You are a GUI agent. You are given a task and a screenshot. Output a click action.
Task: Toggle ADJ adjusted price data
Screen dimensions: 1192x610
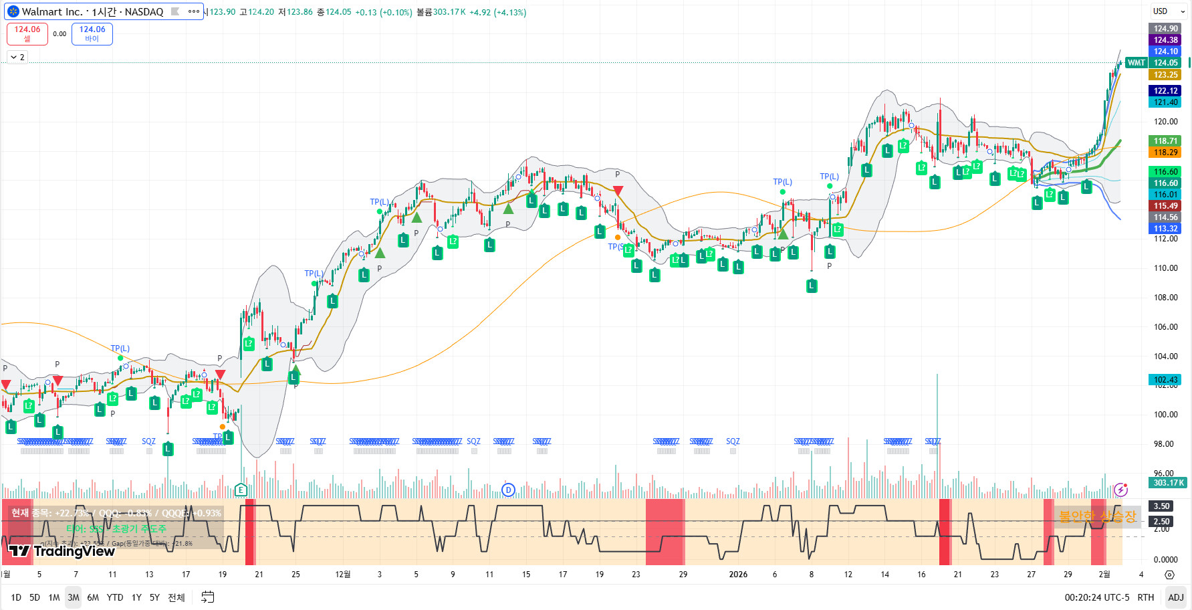click(1175, 597)
